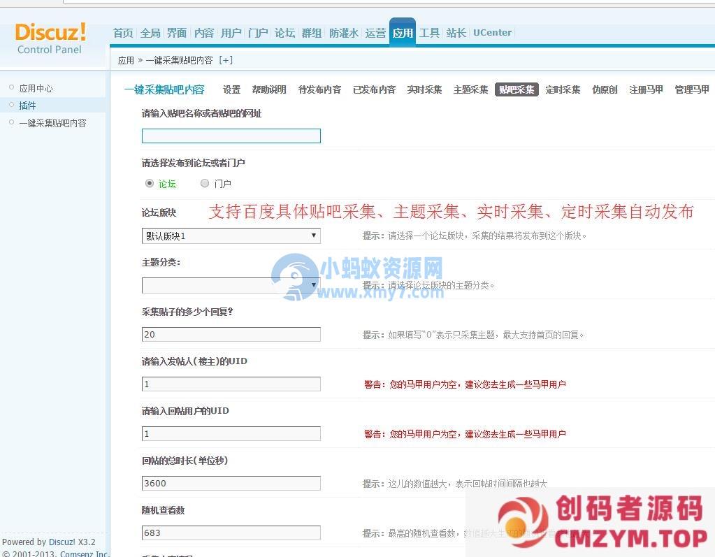Click the 回帖的总时长 field showing 3600
715x557 pixels.
click(x=231, y=483)
